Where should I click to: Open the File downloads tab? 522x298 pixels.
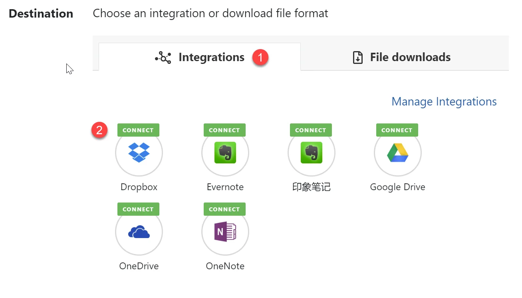tap(405, 57)
